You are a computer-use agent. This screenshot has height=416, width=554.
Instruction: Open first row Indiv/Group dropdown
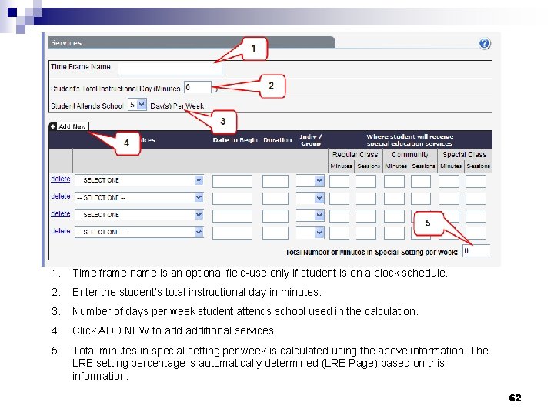310,181
